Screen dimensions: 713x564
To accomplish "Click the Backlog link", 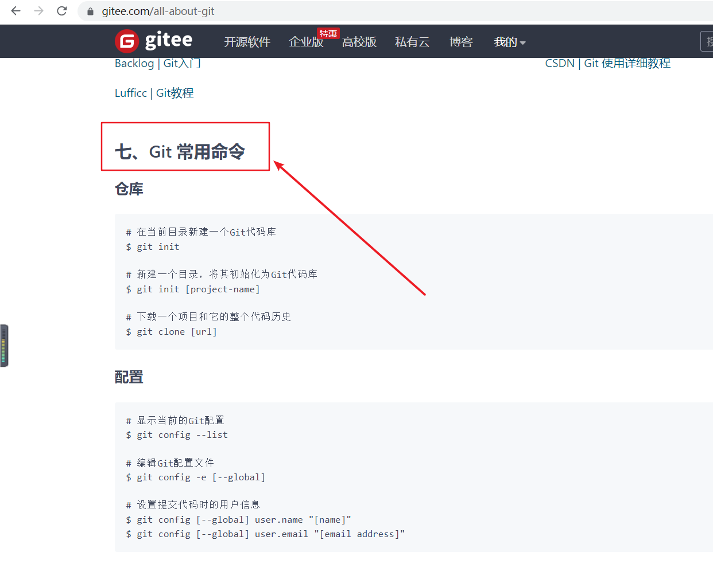I will pos(134,63).
